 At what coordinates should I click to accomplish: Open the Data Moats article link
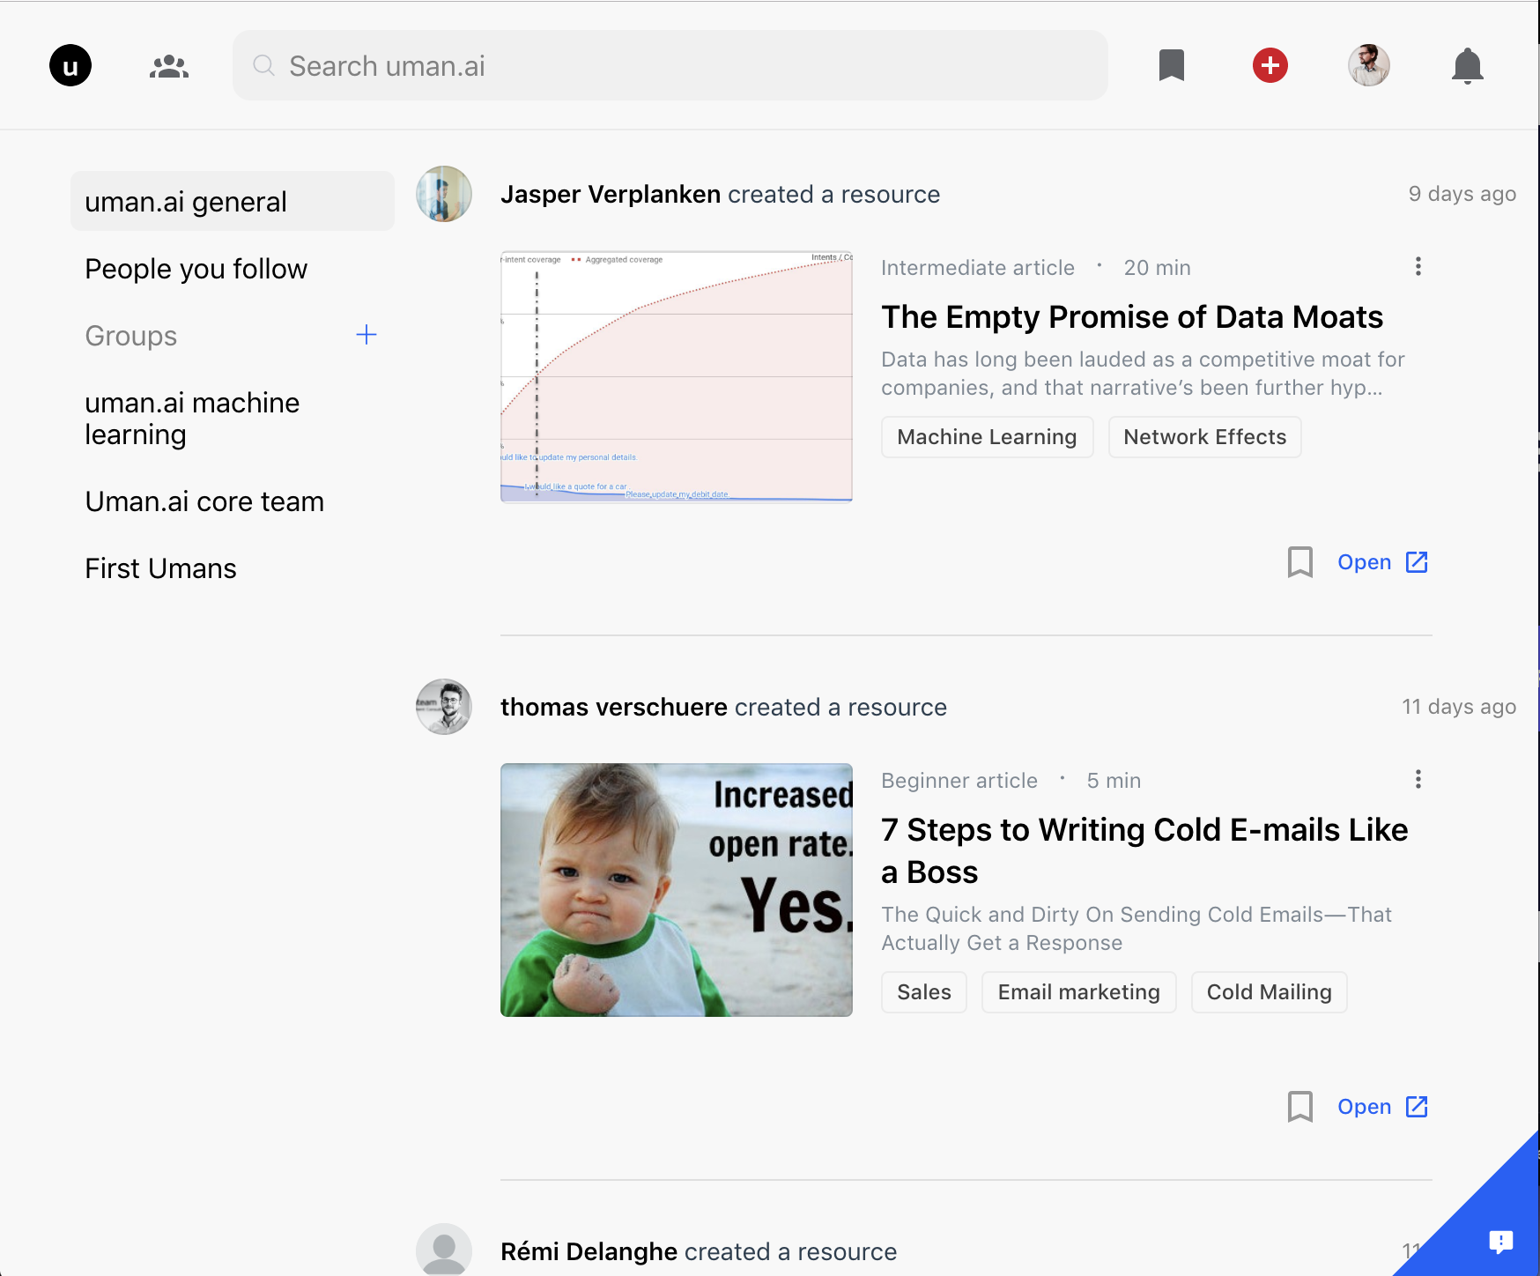1381,562
